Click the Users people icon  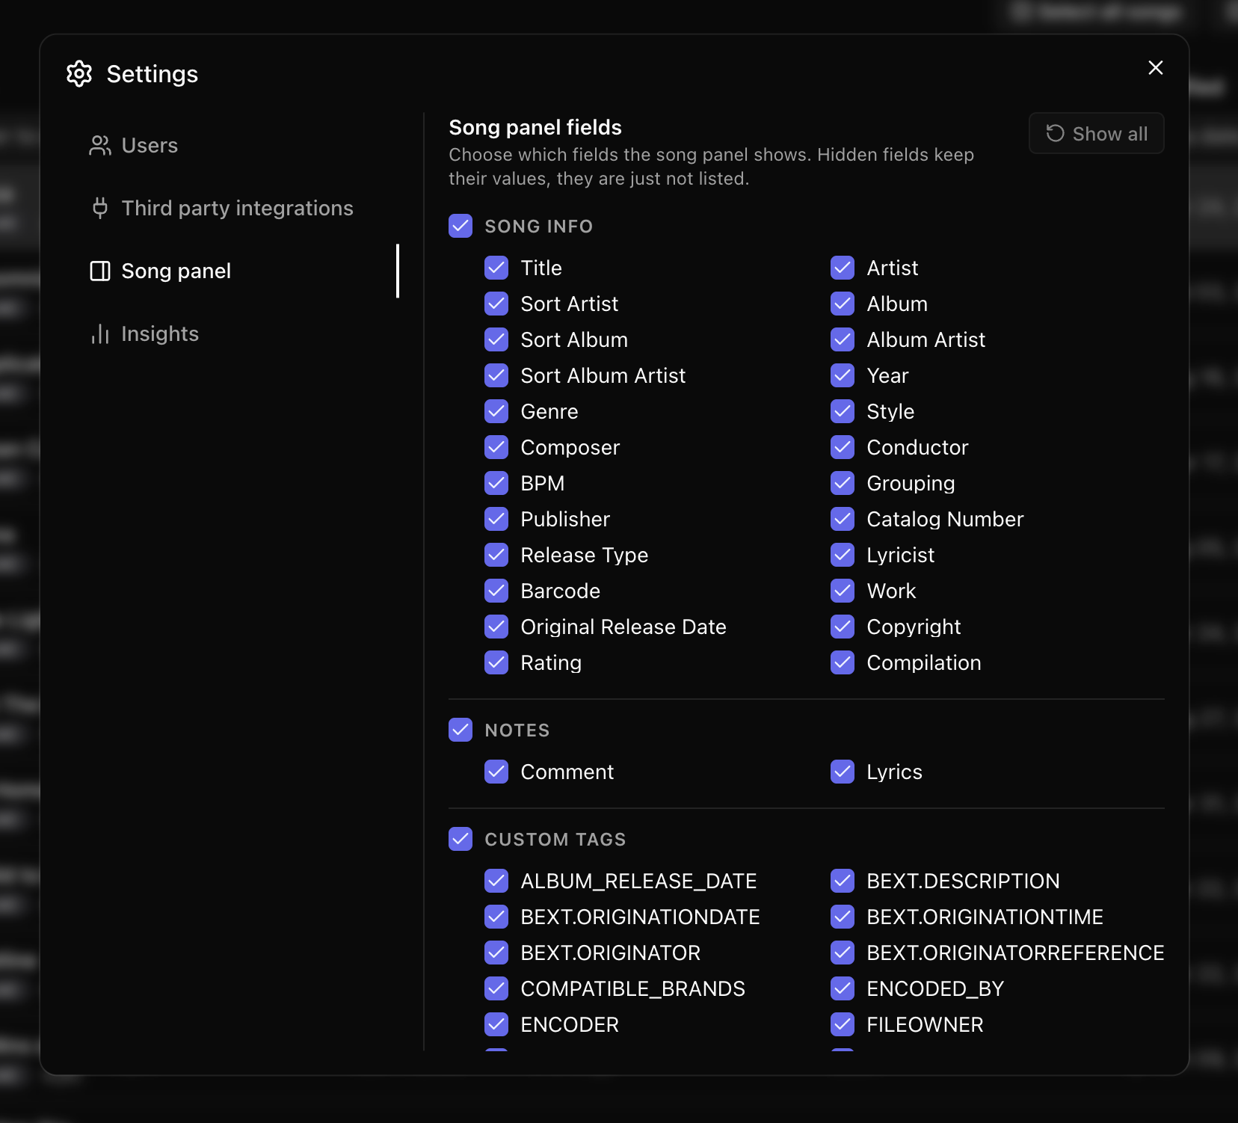pyautogui.click(x=100, y=146)
